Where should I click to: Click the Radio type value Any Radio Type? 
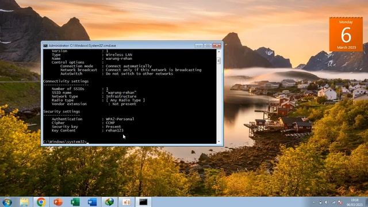click(125, 100)
